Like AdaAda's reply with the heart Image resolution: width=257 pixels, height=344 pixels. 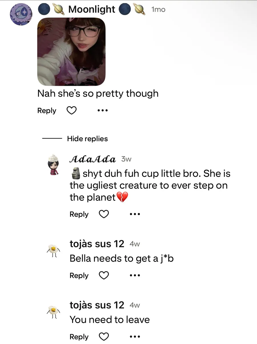tap(104, 214)
